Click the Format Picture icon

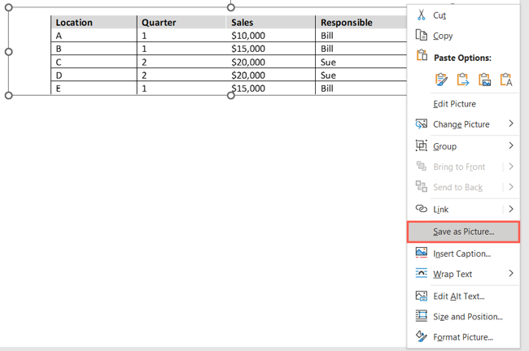(x=421, y=336)
